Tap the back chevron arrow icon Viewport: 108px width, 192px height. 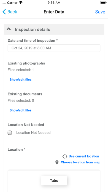[4, 12]
